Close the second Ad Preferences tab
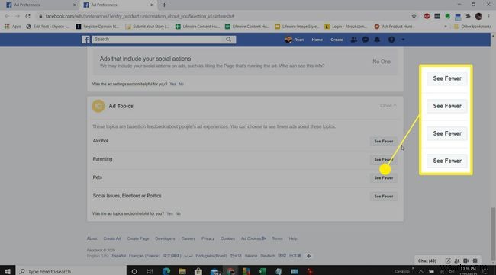Viewport: 496px width, 275px height. 152,5
